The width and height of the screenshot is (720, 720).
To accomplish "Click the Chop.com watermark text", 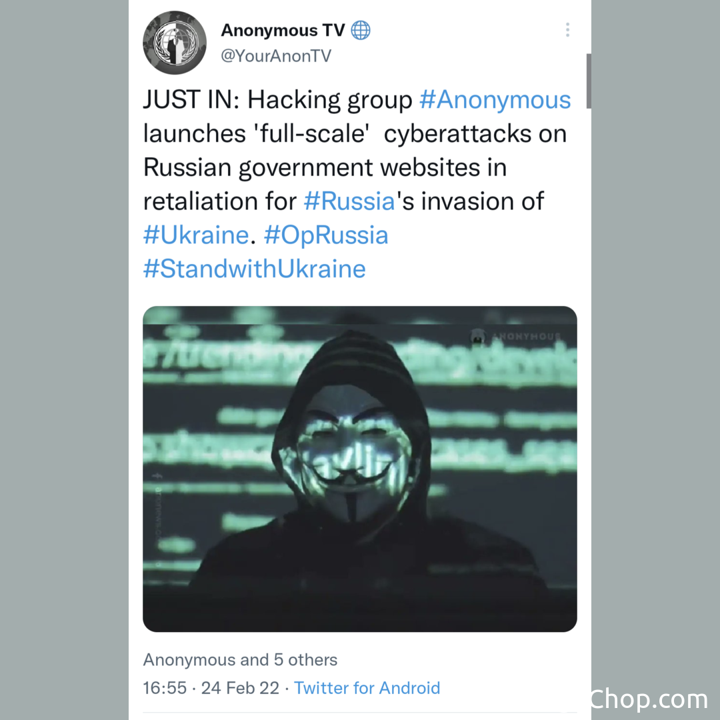I will click(649, 699).
